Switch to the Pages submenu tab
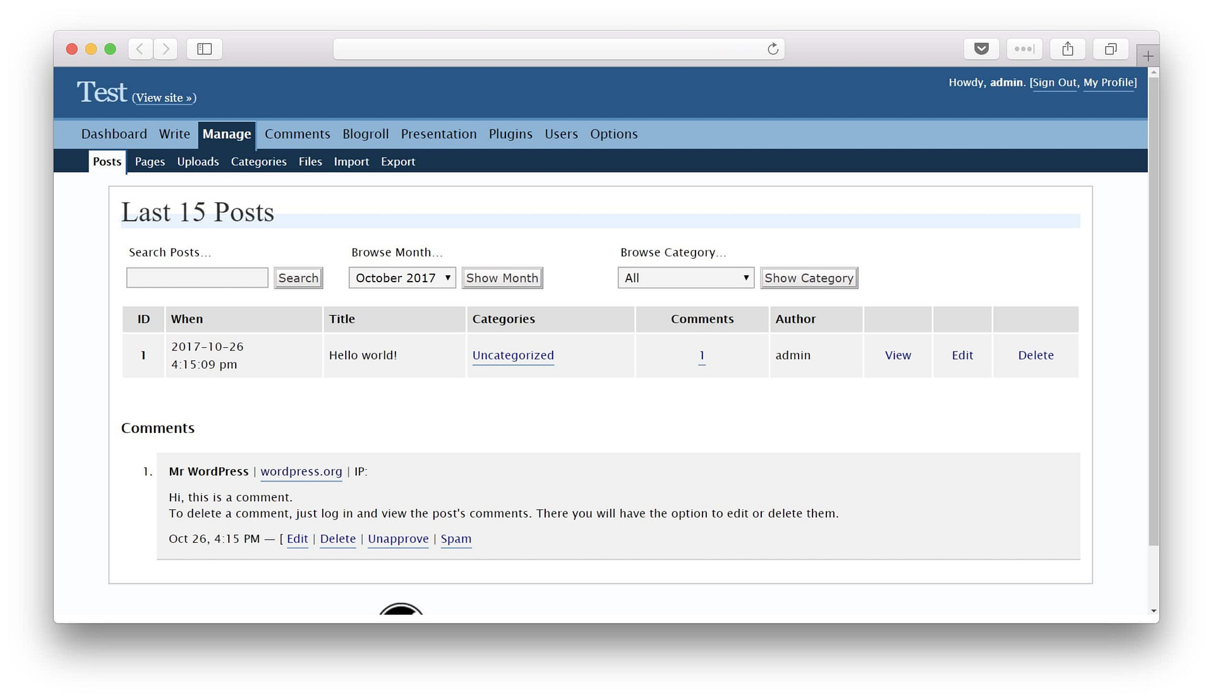 (x=150, y=162)
